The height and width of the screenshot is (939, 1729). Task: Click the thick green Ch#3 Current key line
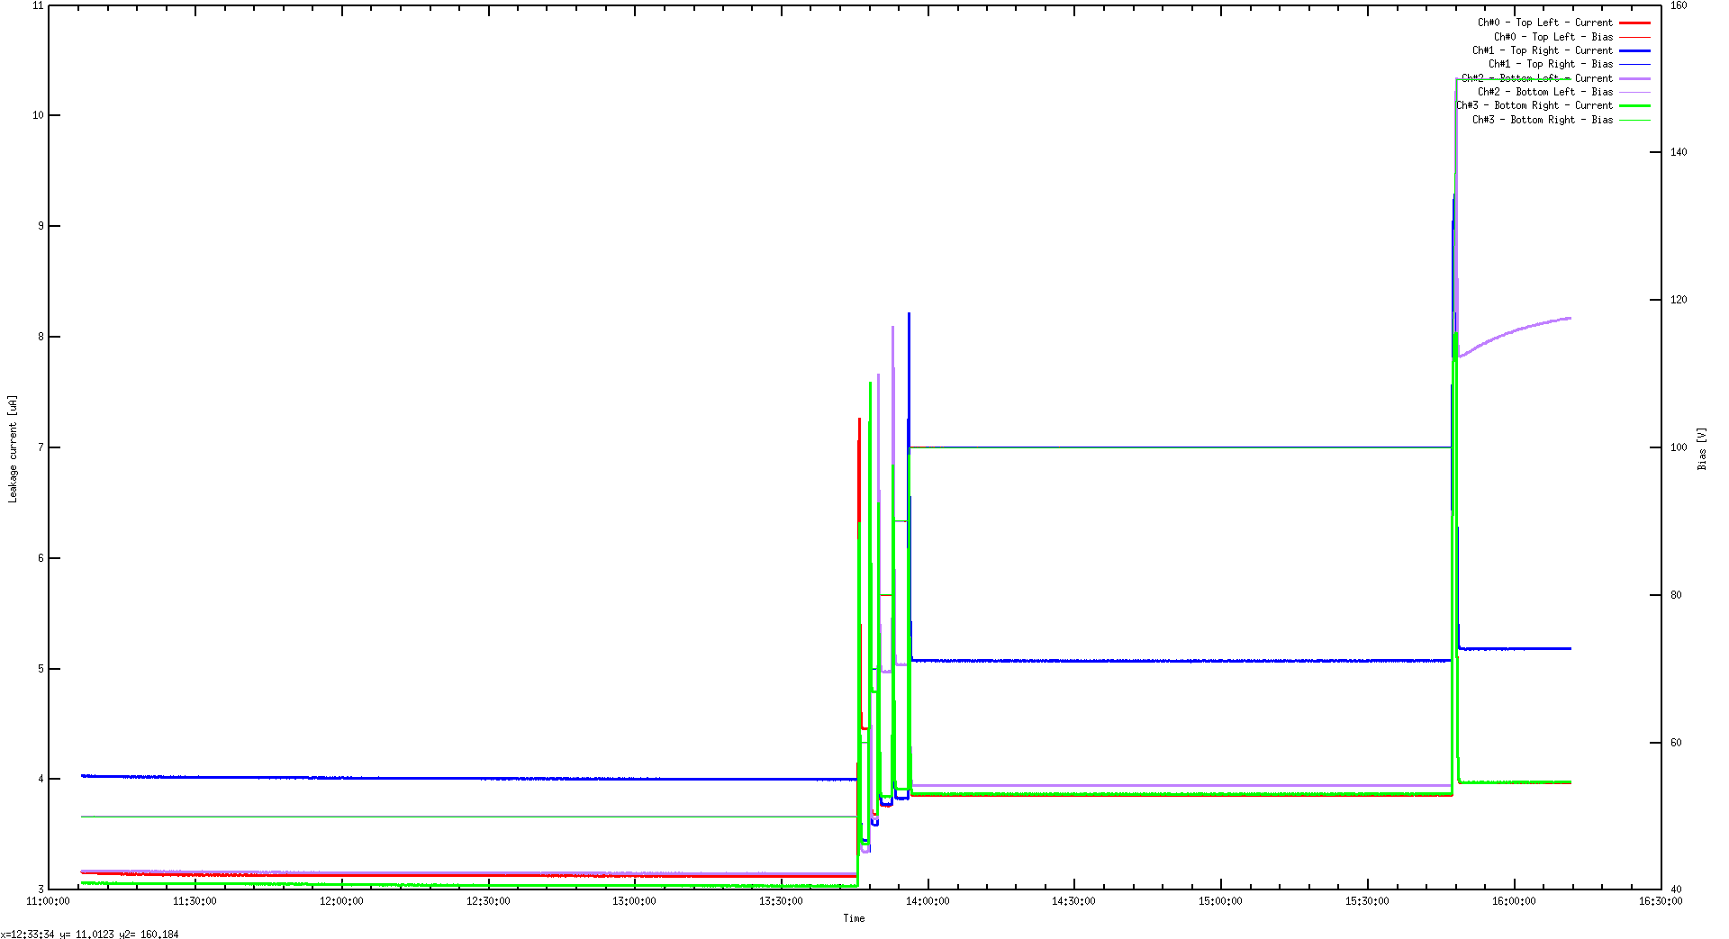pos(1634,105)
